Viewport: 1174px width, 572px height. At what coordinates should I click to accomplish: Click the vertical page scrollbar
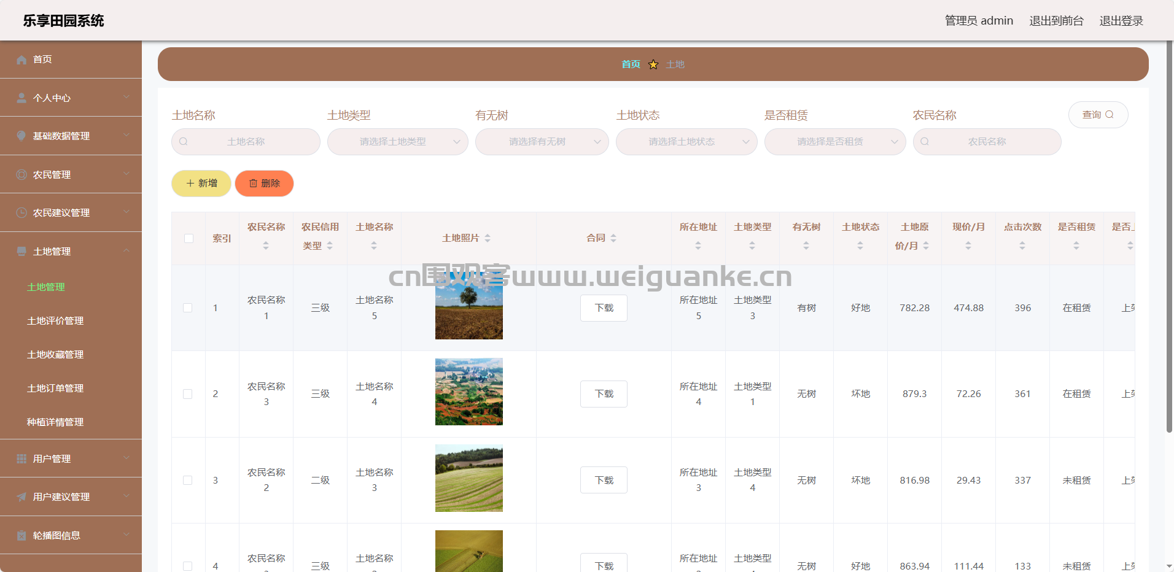click(x=1169, y=245)
